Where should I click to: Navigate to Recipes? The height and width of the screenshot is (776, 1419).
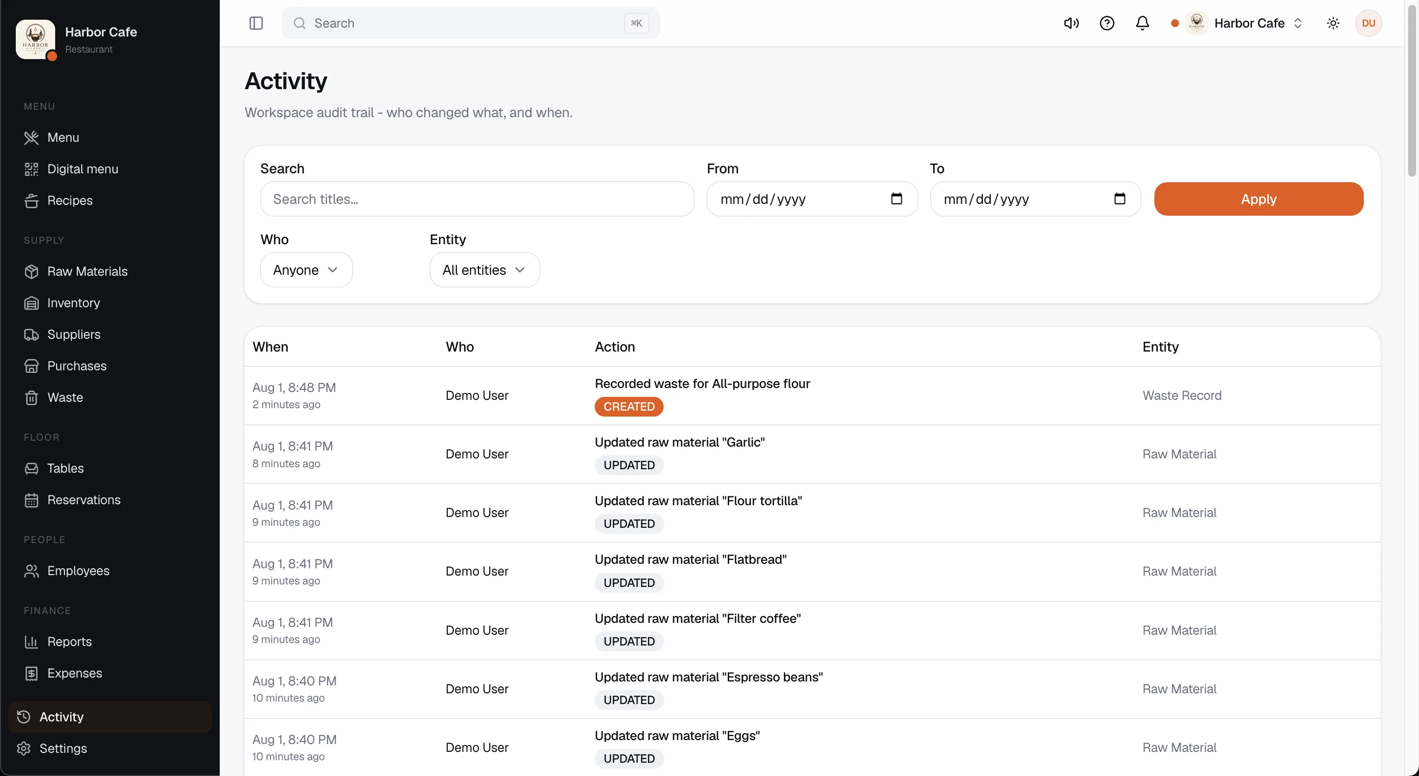[x=110, y=200]
